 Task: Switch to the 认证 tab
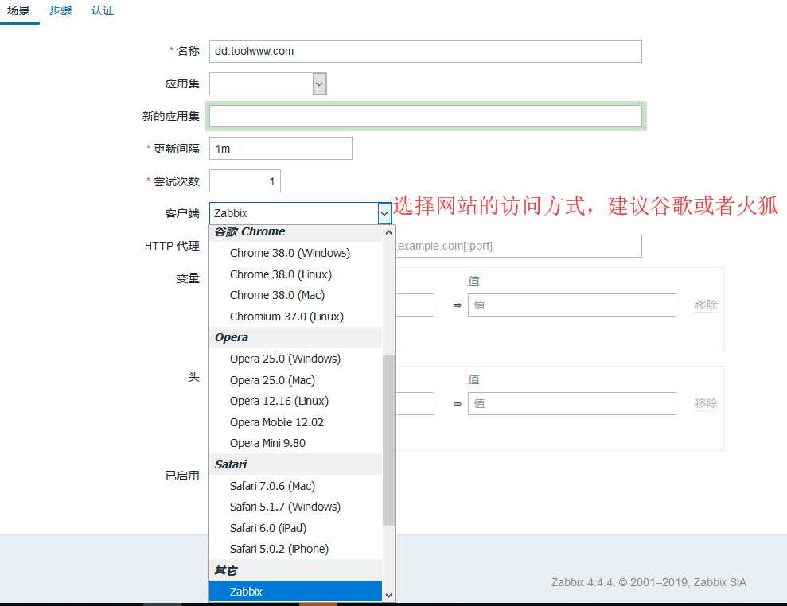coord(103,10)
